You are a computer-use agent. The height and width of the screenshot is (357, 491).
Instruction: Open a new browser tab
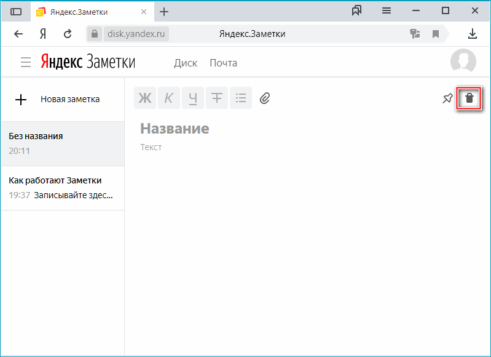(x=164, y=12)
